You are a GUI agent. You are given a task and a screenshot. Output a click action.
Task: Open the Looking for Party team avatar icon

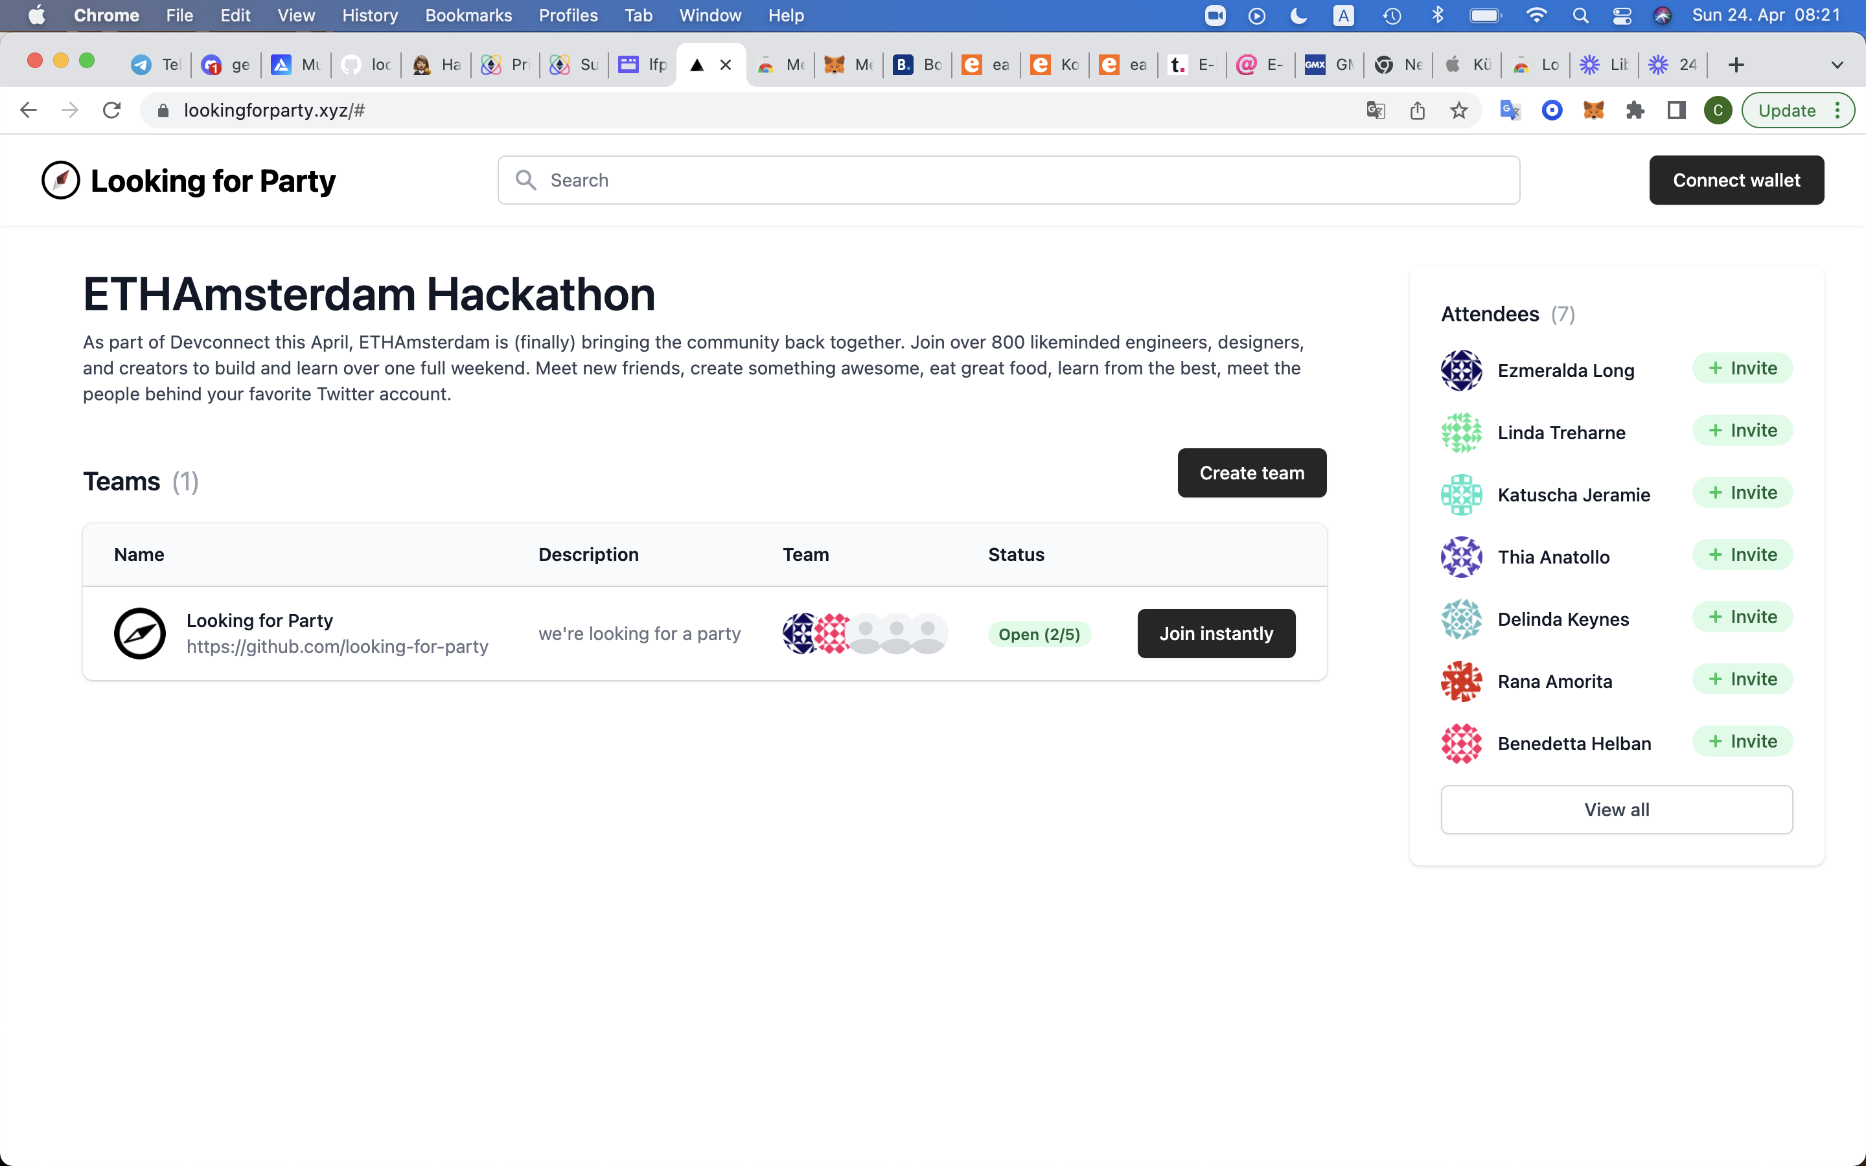pos(139,634)
